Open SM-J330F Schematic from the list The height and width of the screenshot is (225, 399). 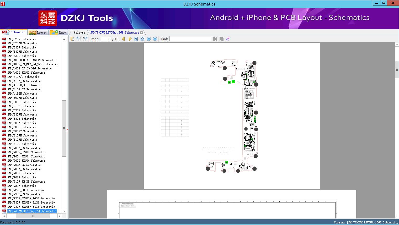(22, 47)
